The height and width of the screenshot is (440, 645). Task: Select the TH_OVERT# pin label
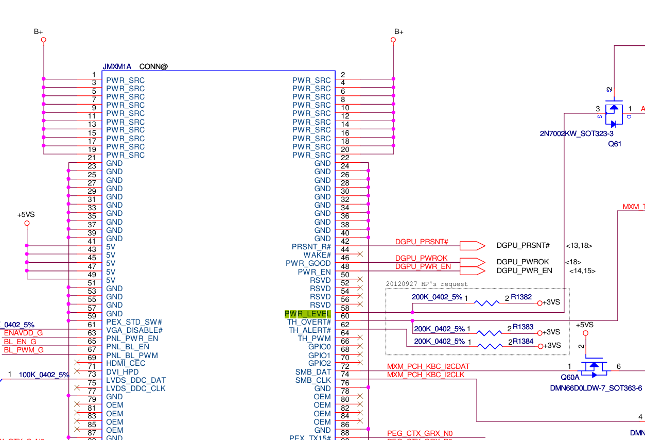point(309,322)
